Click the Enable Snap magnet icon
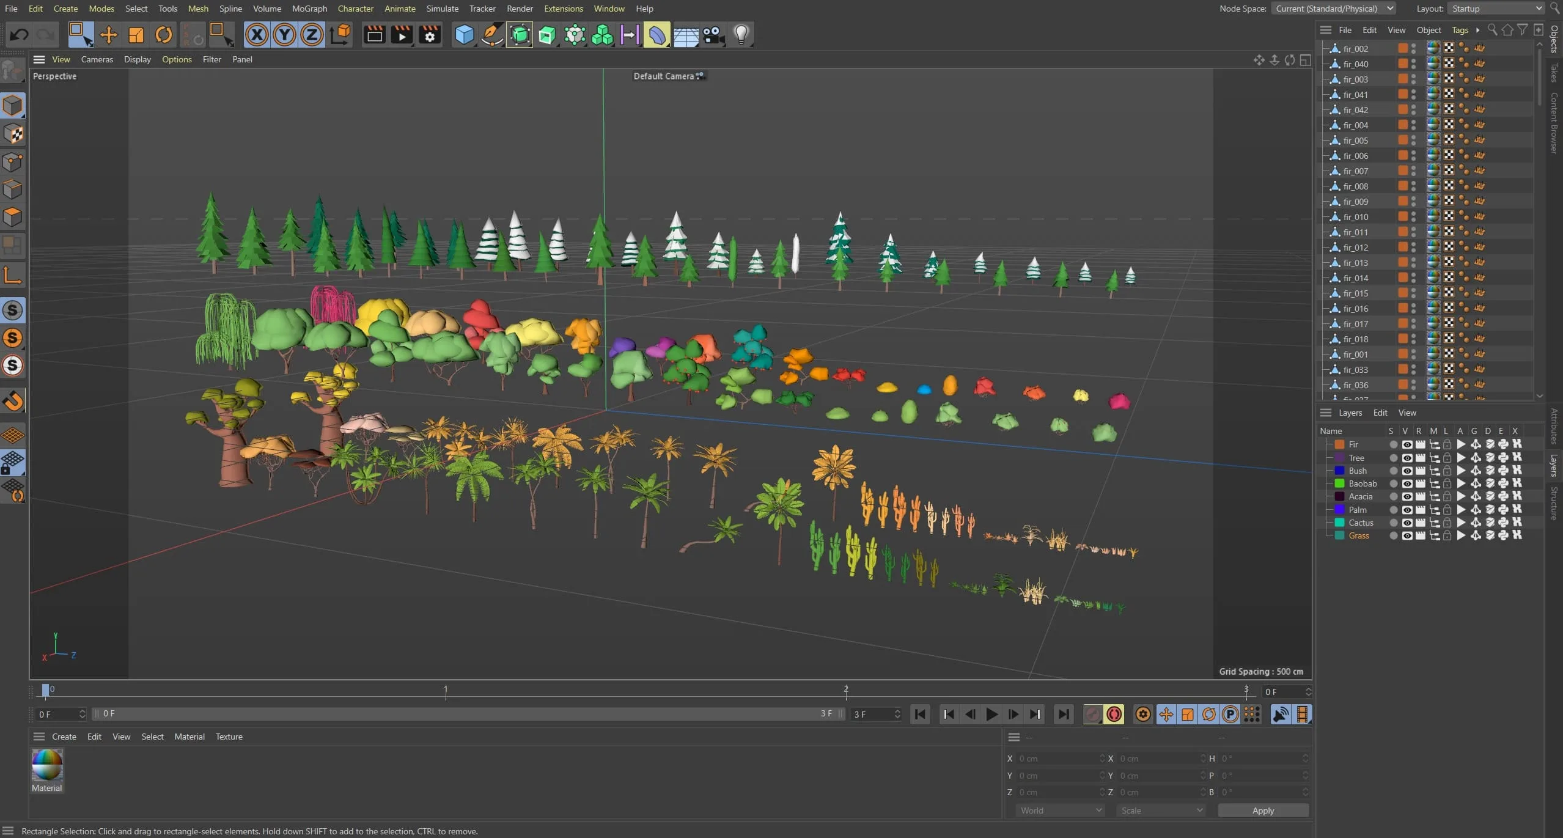Screen dimensions: 1563x838 (12, 401)
